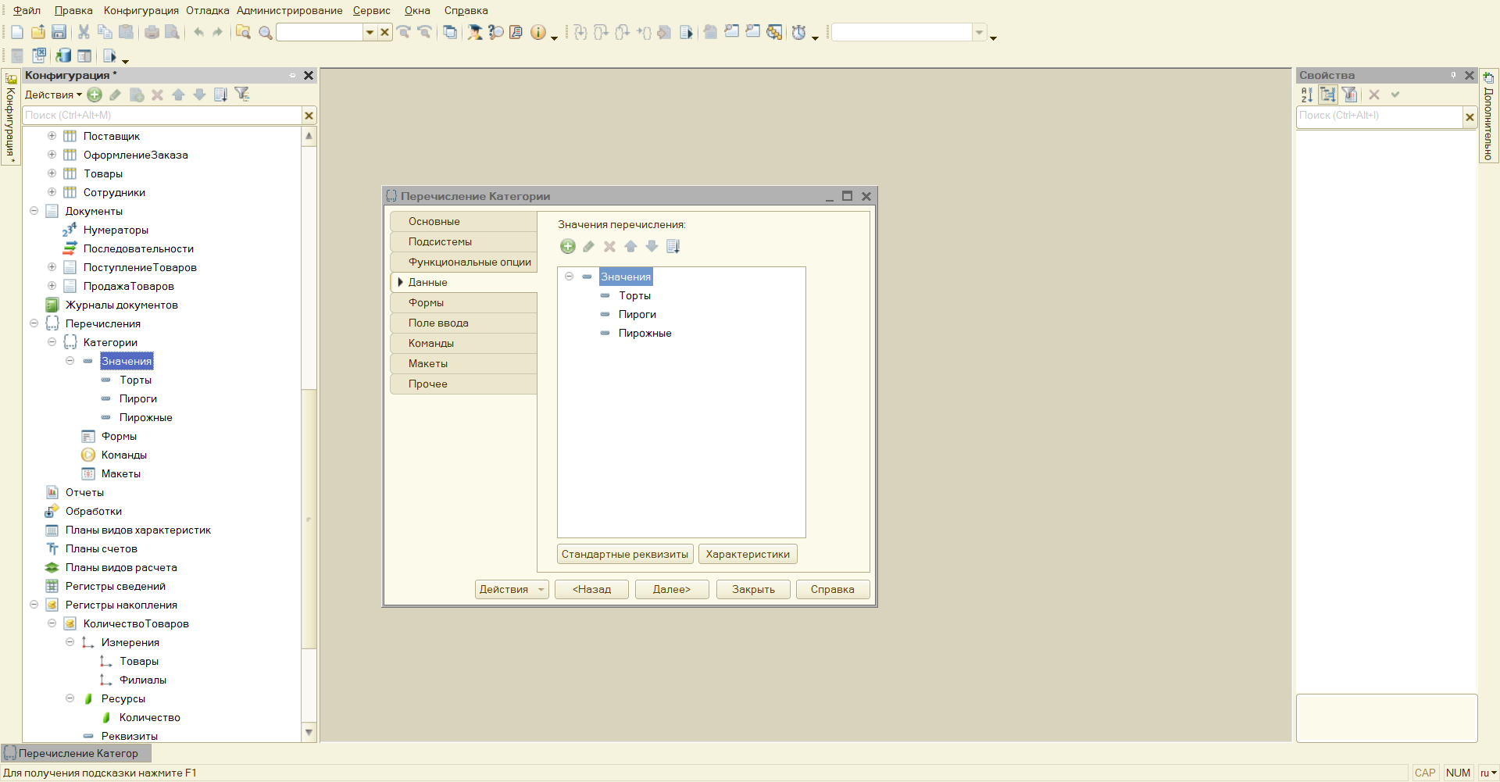Open the Администрирование menu
Screen dimensions: 1500x782
click(x=290, y=10)
